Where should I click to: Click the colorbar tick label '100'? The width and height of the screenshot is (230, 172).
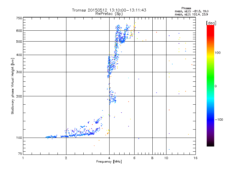coord(218,53)
